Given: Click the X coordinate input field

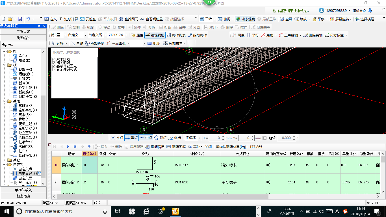Looking at the screenshot, I should [x=215, y=138].
